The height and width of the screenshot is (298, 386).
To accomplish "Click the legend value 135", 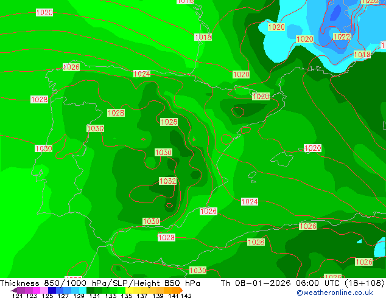I will 126,296.
